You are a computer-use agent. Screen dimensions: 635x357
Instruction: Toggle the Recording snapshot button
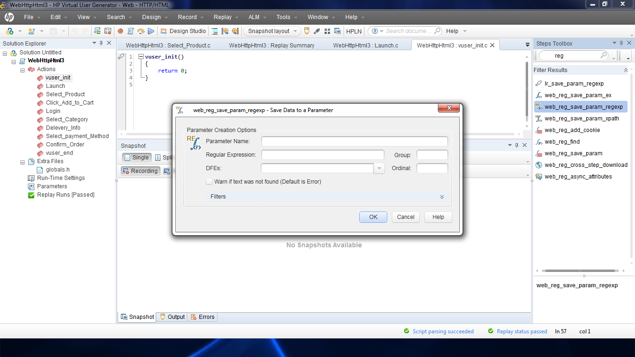coord(140,171)
